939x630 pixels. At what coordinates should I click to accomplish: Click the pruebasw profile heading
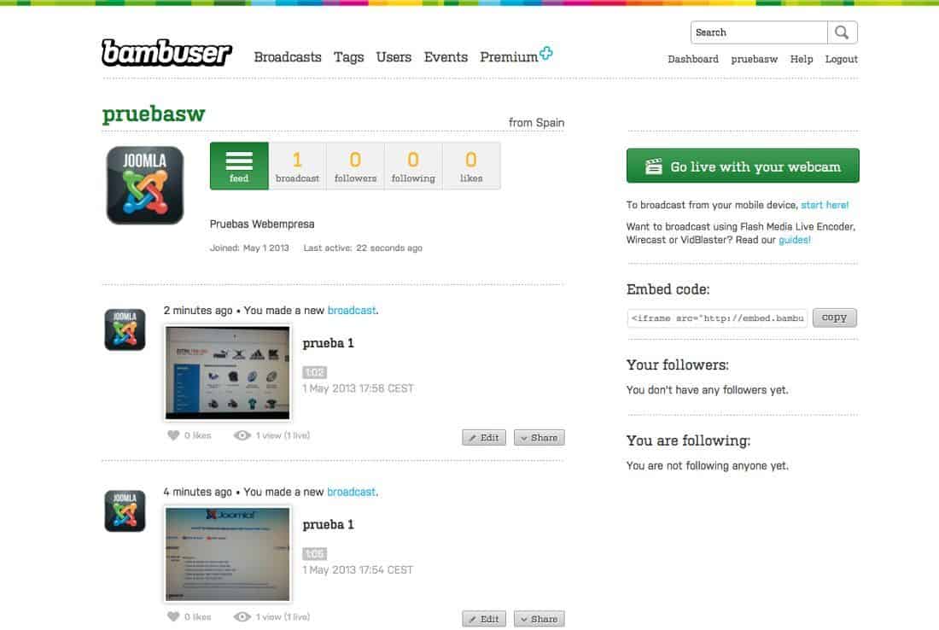tap(154, 114)
